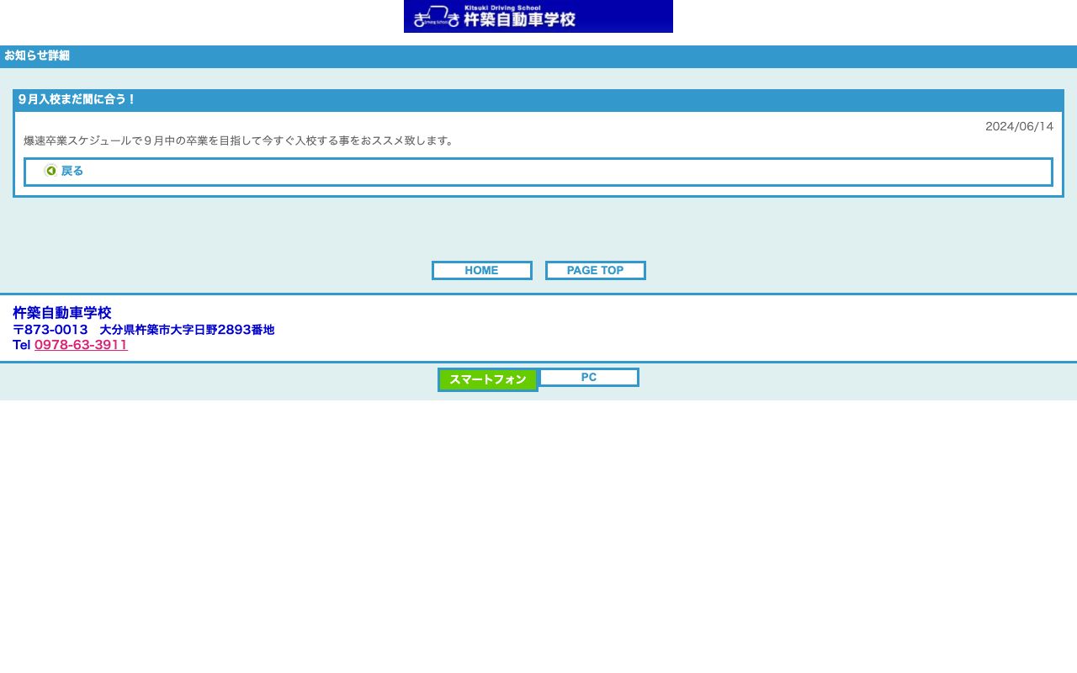1077x673 pixels.
Task: Click the 杵築自動車学校 text in the logo
Action: [x=520, y=19]
